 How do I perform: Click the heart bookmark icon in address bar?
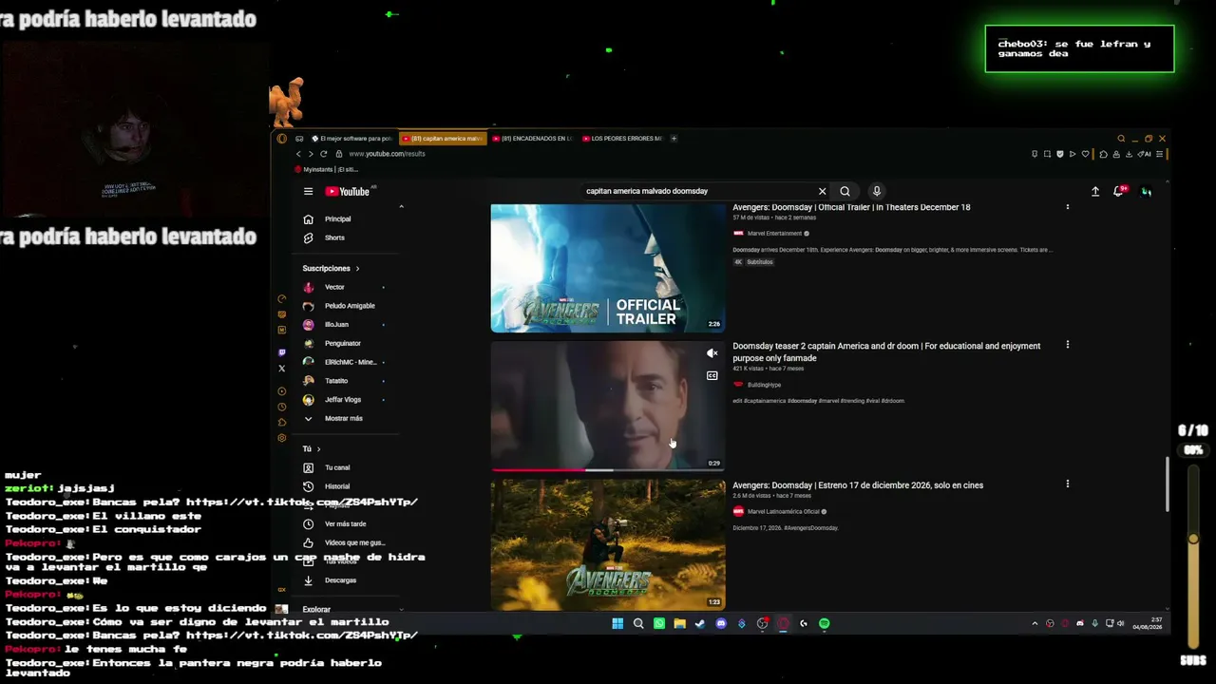tap(1085, 154)
